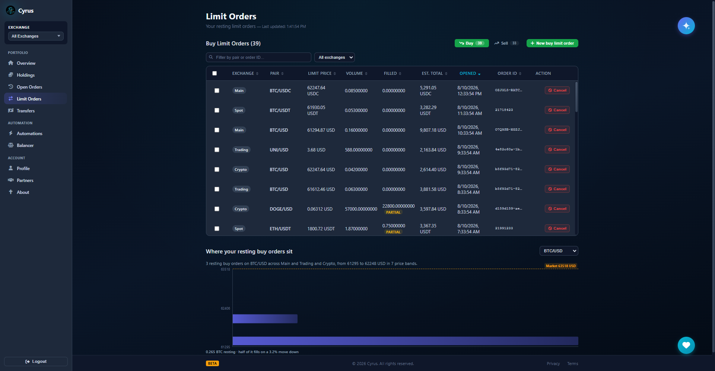This screenshot has height=371, width=715.
Task: Click the Transfers cash icon
Action: 11,111
